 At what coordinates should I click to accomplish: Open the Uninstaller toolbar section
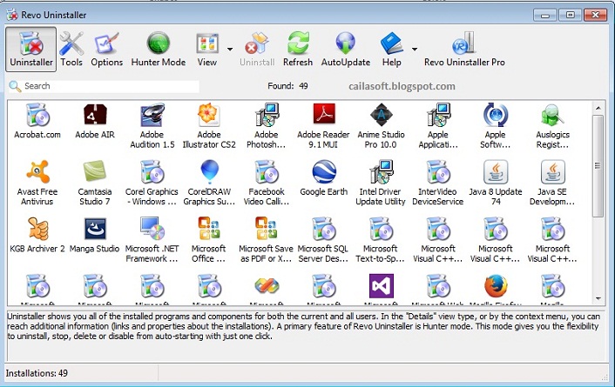[x=31, y=50]
